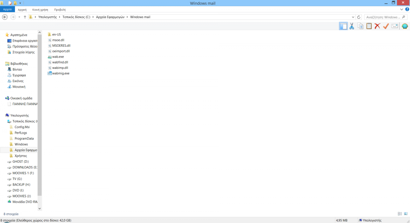Switch to the Κοινή χρήση ribbon tab
Image resolution: width=410 pixels, height=223 pixels.
pos(41,10)
